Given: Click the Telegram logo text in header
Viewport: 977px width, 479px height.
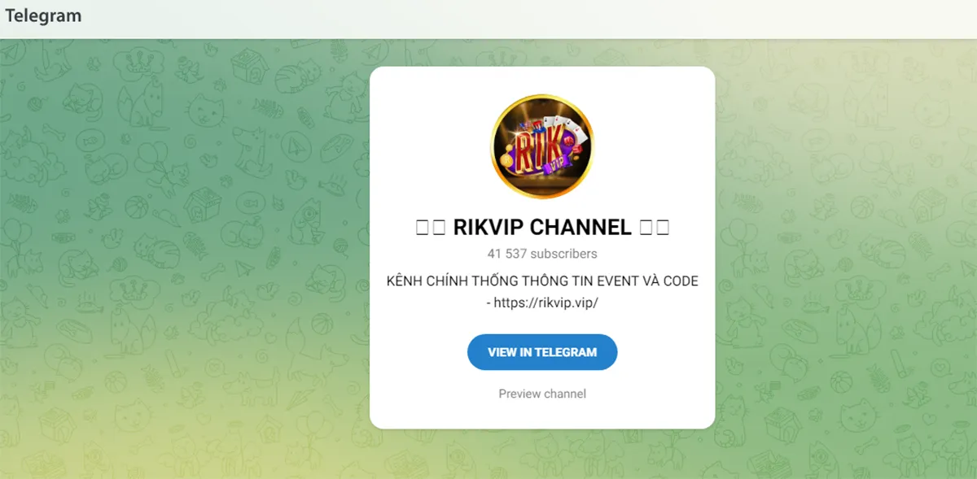Looking at the screenshot, I should point(43,15).
